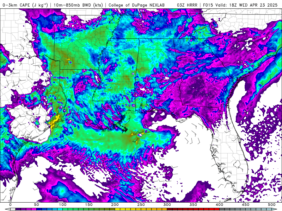282x211 pixels.
Task: Click the first yellow swatch at the 200 mark
Action: 117,209
